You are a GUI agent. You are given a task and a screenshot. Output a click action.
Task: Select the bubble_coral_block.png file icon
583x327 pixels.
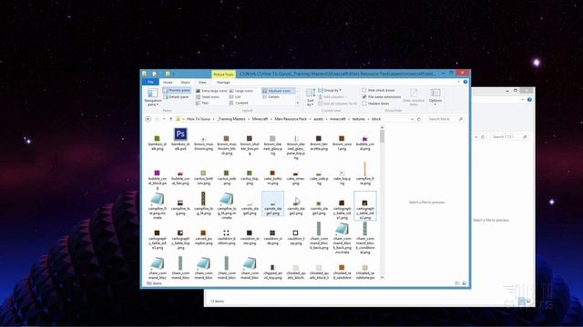tap(158, 173)
